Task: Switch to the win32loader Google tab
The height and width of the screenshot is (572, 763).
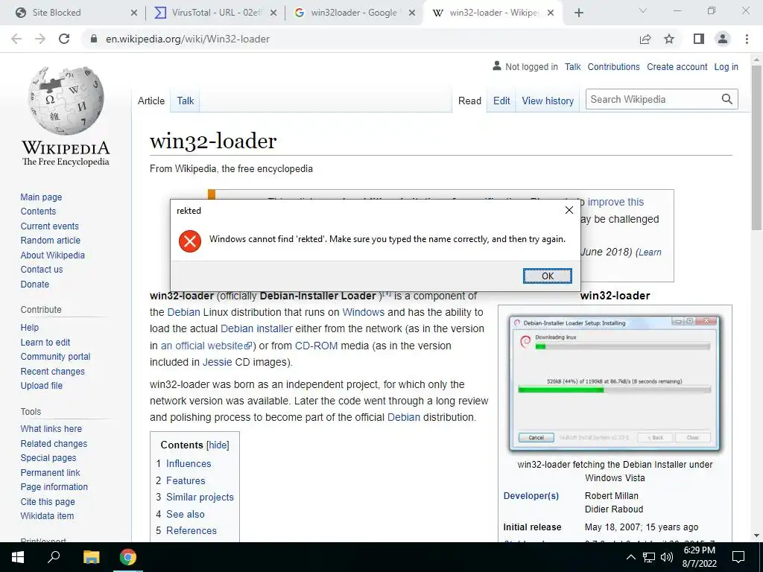Action: click(x=352, y=13)
